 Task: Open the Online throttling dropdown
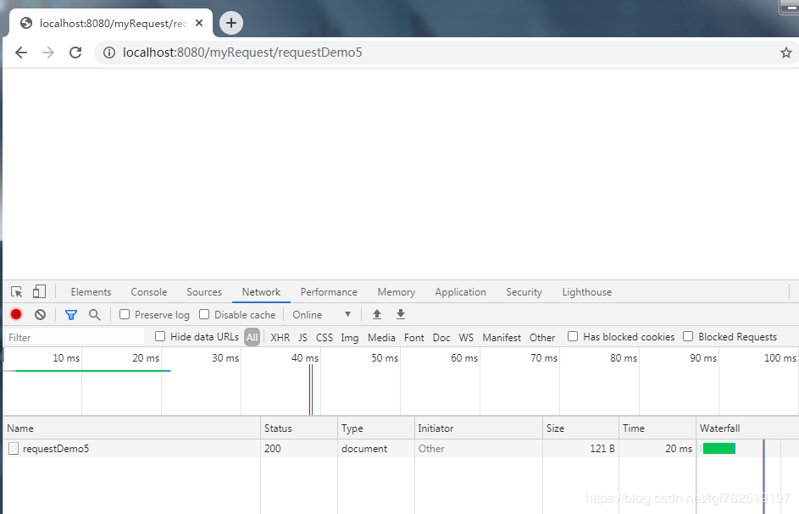click(x=322, y=315)
